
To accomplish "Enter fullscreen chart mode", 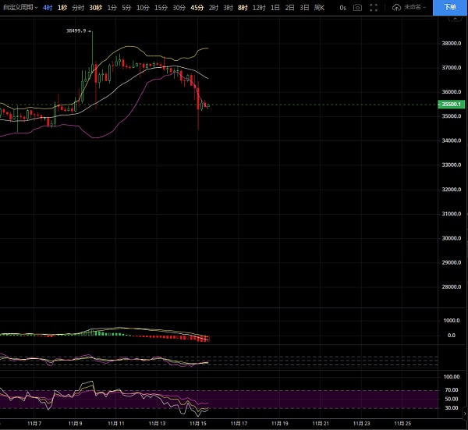I will click(375, 7).
